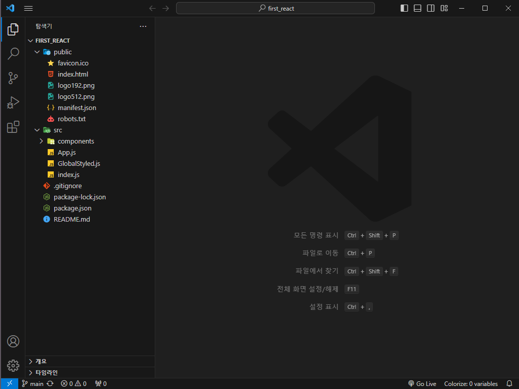
Task: Open Source Control view
Action: tap(13, 78)
